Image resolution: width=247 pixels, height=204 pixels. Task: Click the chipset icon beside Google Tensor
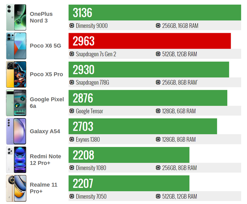tap(72, 111)
